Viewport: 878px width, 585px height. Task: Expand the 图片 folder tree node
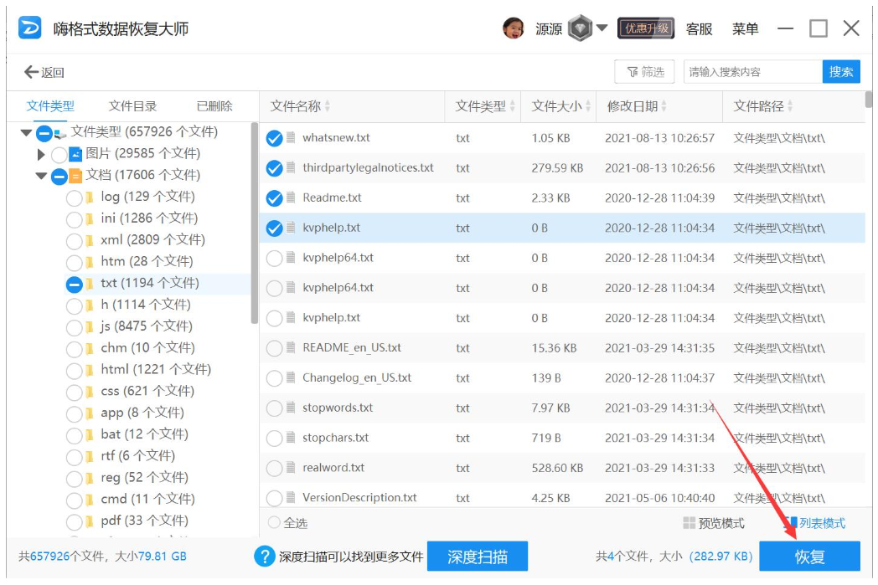(x=41, y=154)
